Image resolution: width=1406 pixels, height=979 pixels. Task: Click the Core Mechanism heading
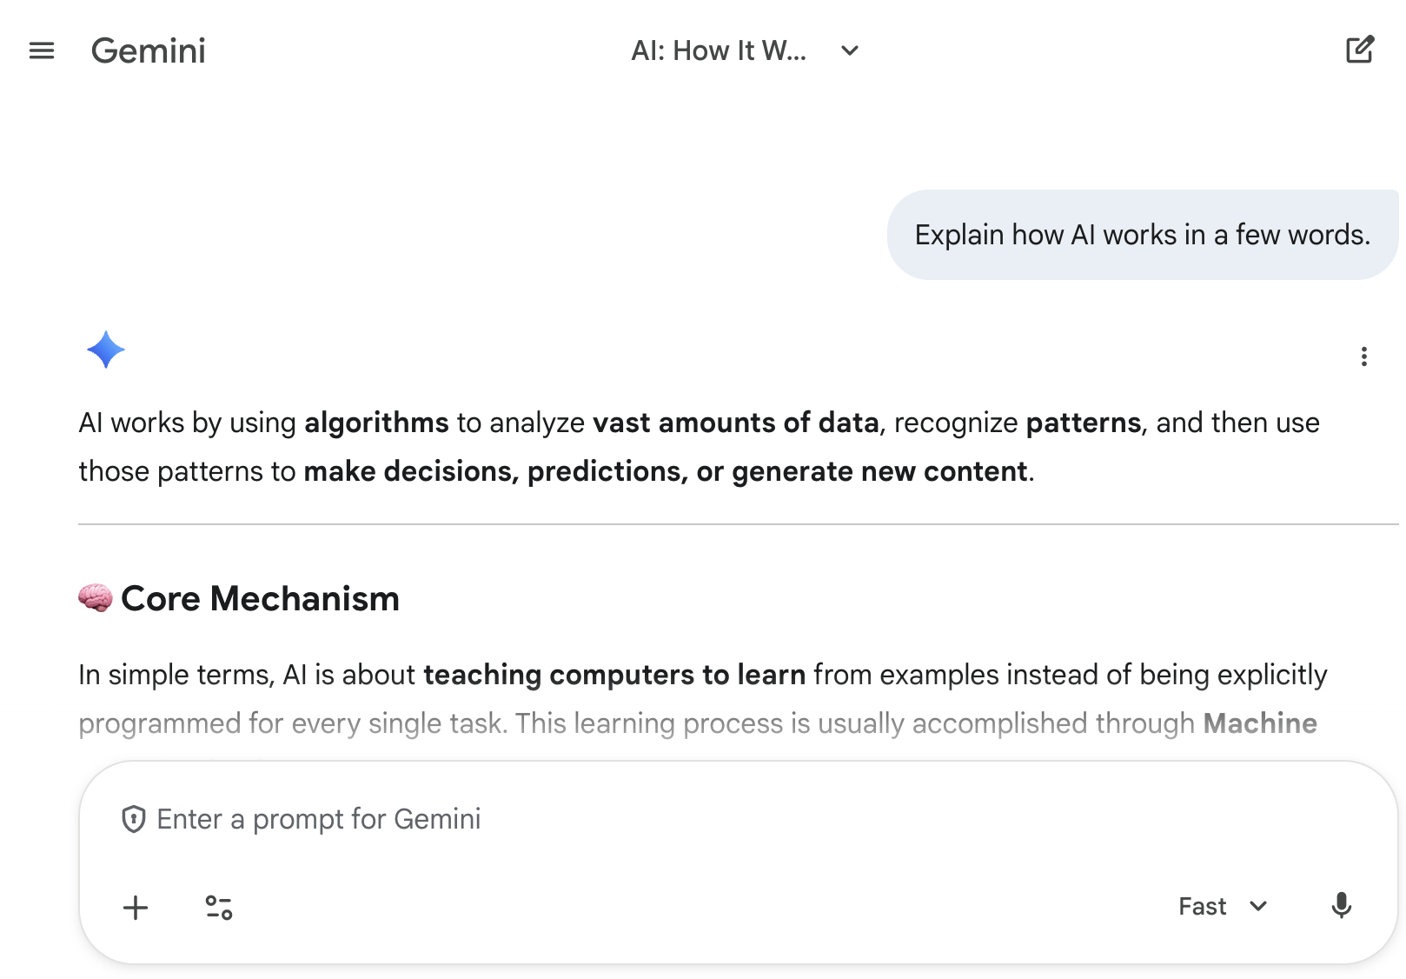tap(260, 598)
